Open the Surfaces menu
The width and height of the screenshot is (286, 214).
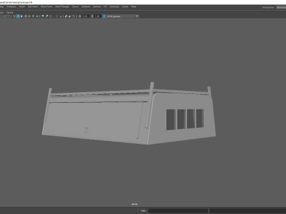(86, 7)
